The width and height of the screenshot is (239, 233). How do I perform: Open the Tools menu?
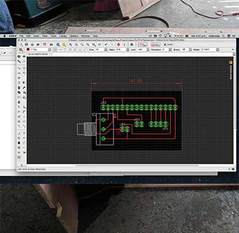point(53,36)
